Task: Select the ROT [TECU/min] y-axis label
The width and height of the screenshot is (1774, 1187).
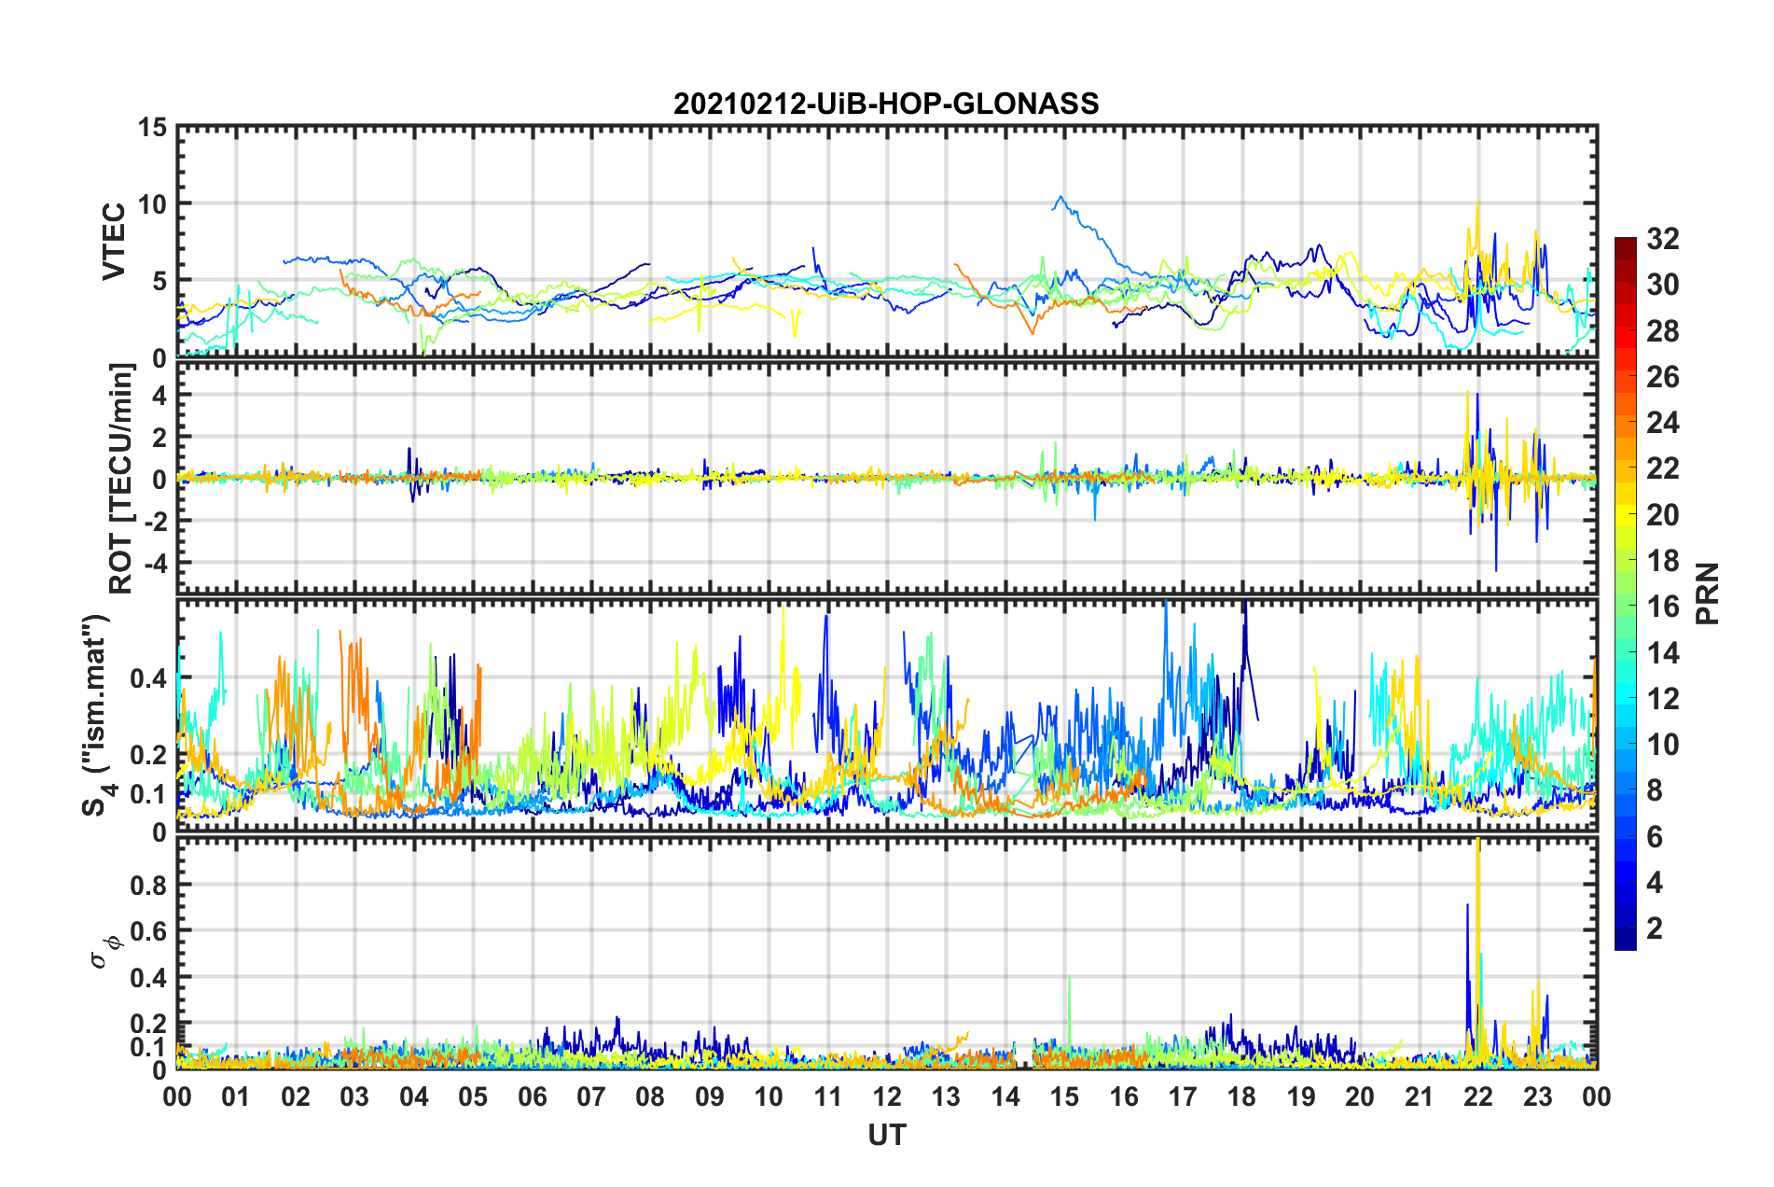Action: point(121,479)
